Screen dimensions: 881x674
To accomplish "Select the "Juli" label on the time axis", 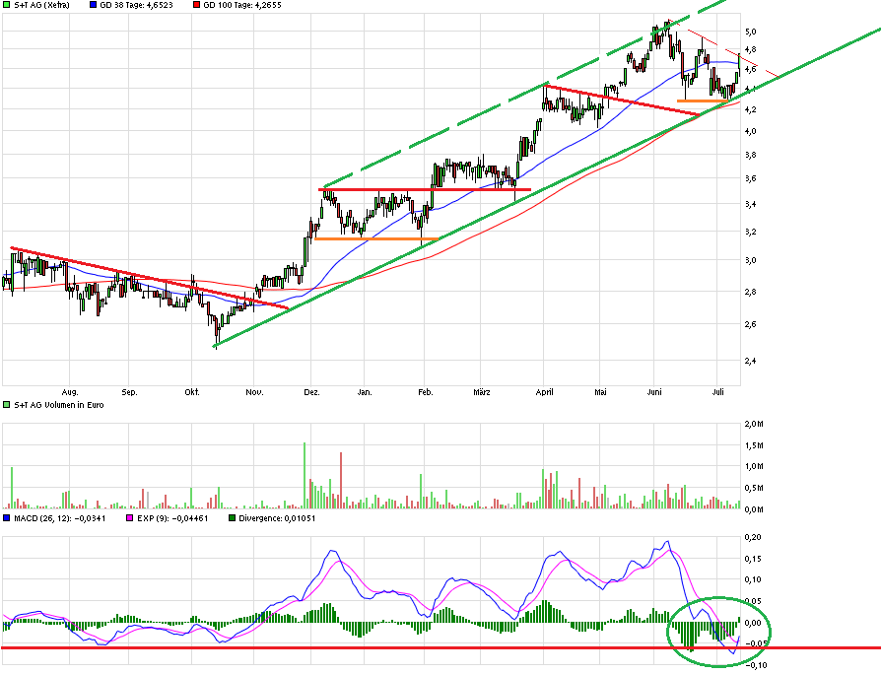I will (717, 391).
